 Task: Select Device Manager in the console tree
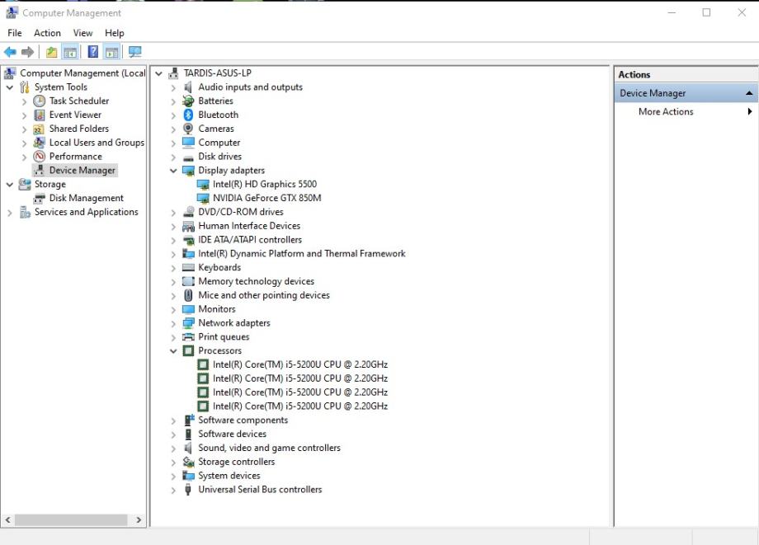click(x=82, y=170)
